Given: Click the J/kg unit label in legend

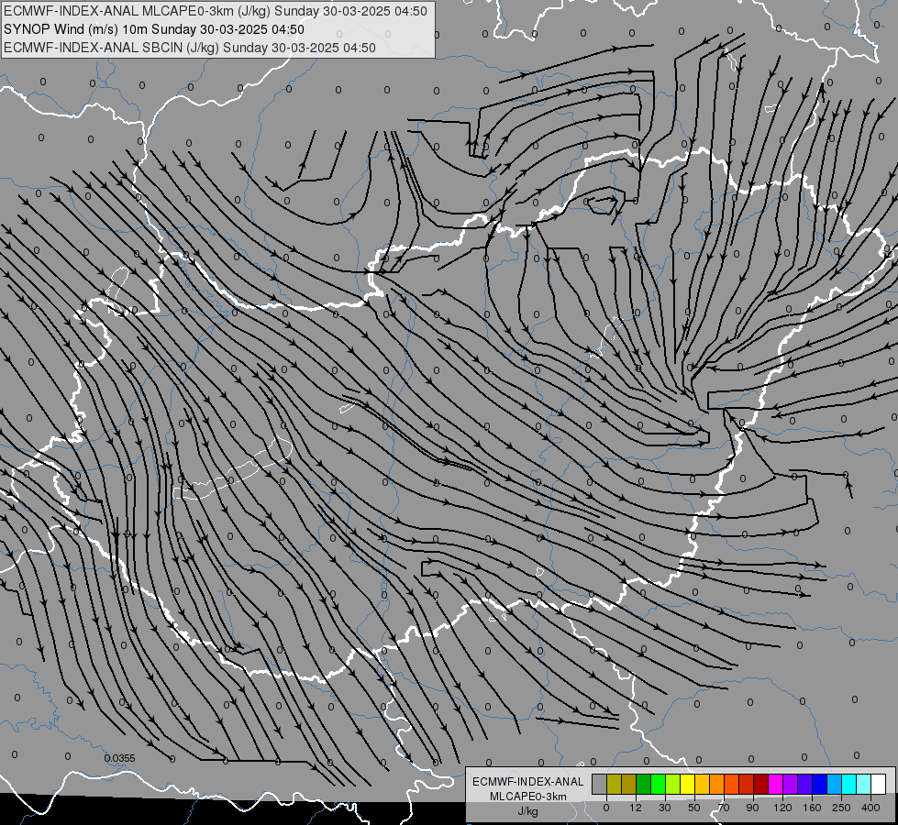Looking at the screenshot, I should pyautogui.click(x=528, y=811).
